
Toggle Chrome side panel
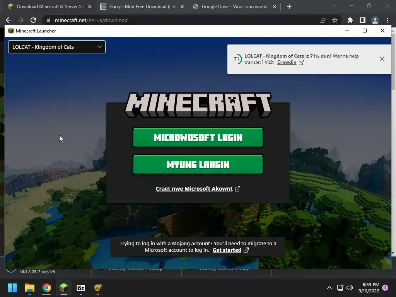point(362,20)
